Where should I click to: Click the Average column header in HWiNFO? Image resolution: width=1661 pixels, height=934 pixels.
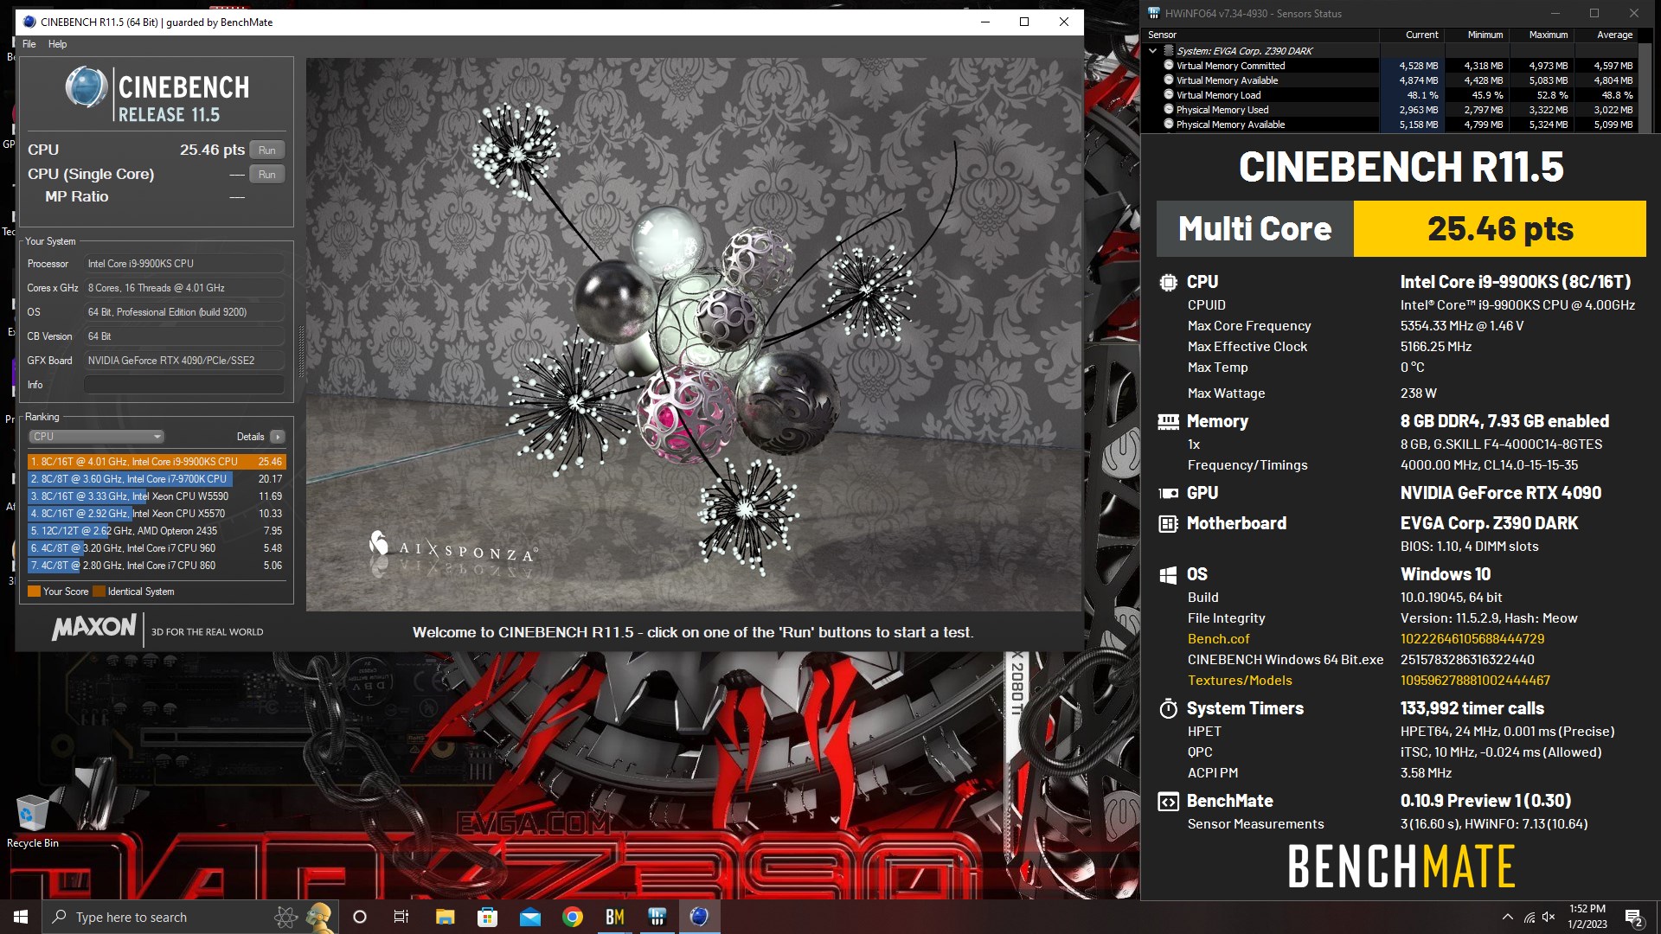[1606, 35]
